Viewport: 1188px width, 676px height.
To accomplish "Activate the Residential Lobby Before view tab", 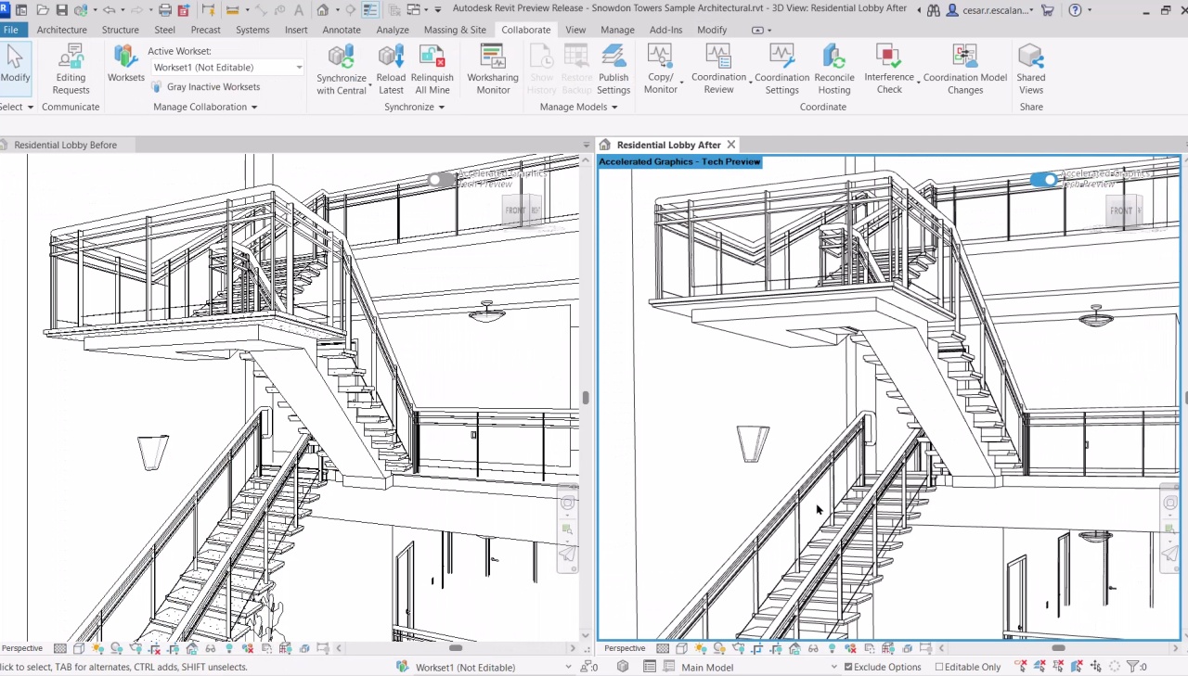I will point(65,145).
